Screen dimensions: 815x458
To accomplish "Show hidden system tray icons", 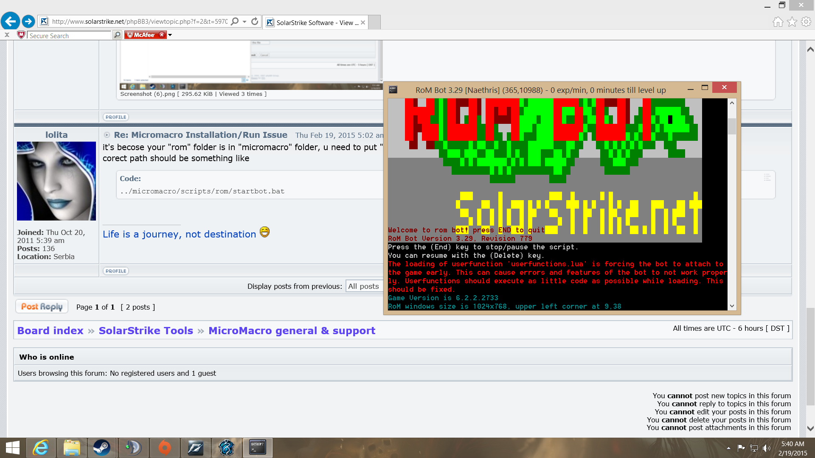I will [728, 448].
